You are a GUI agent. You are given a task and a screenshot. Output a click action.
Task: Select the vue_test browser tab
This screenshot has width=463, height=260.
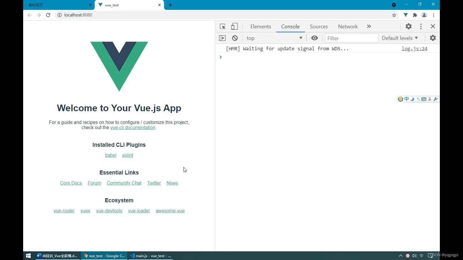click(129, 5)
